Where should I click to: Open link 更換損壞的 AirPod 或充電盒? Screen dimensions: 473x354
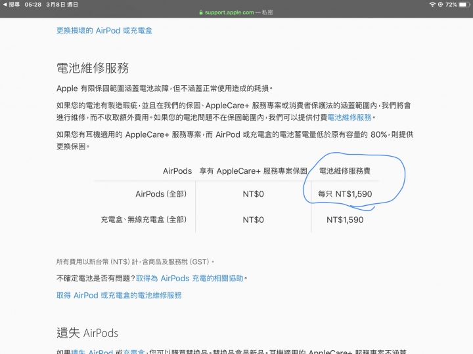click(x=104, y=30)
